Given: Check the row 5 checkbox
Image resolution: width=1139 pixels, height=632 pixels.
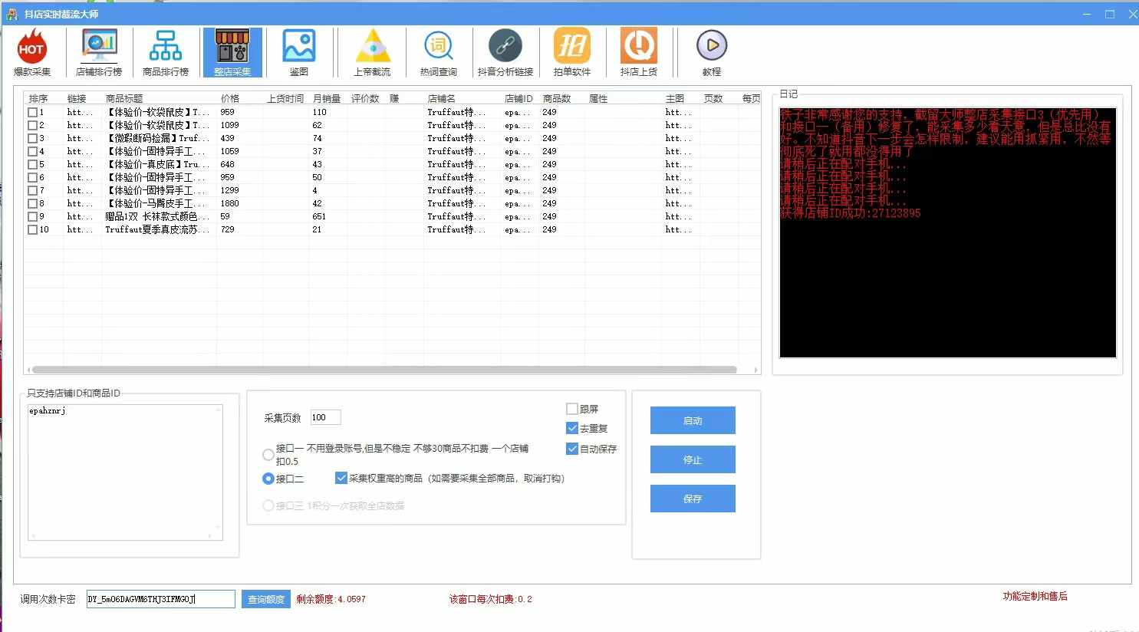Looking at the screenshot, I should tap(32, 164).
